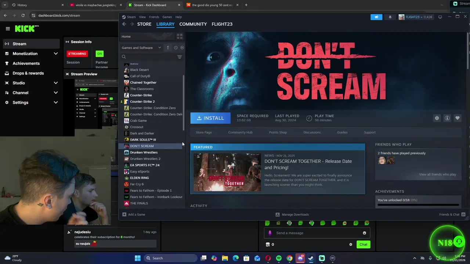Click the Steam back navigation arrow
The width and height of the screenshot is (470, 264).
click(x=124, y=24)
